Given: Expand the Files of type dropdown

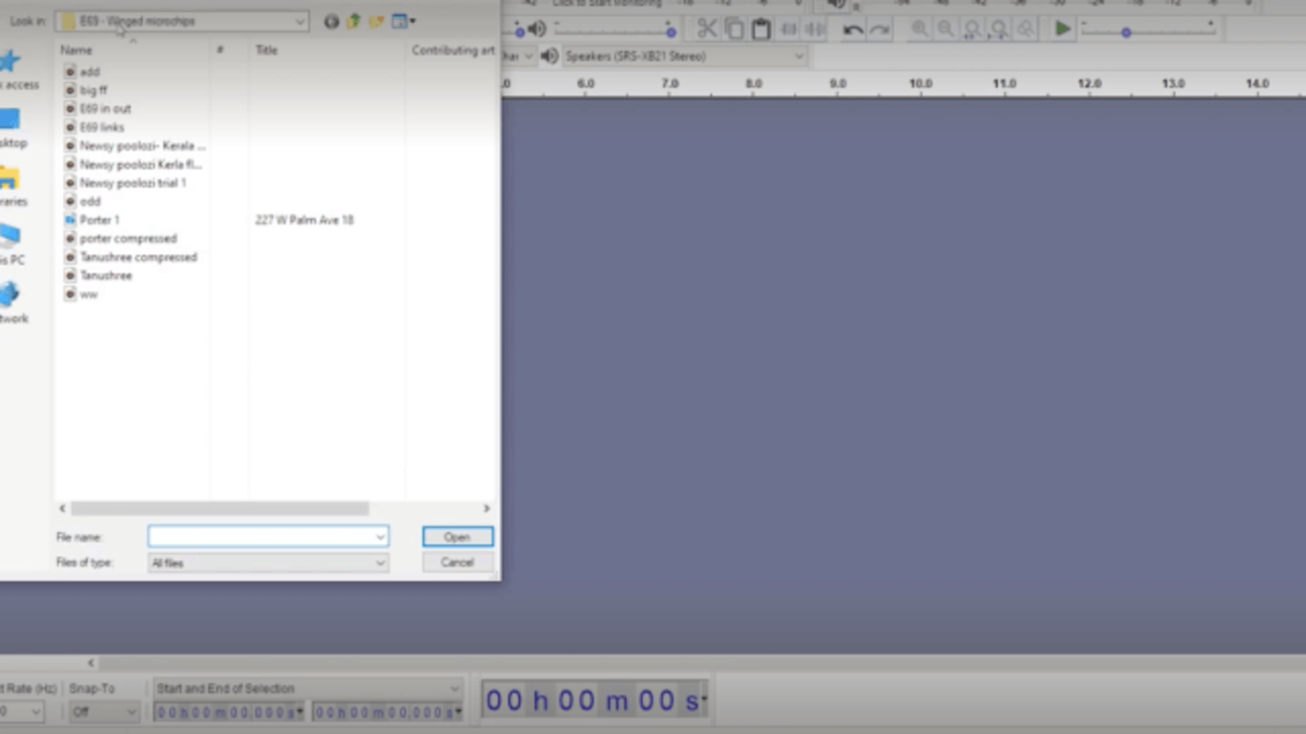Looking at the screenshot, I should click(380, 563).
